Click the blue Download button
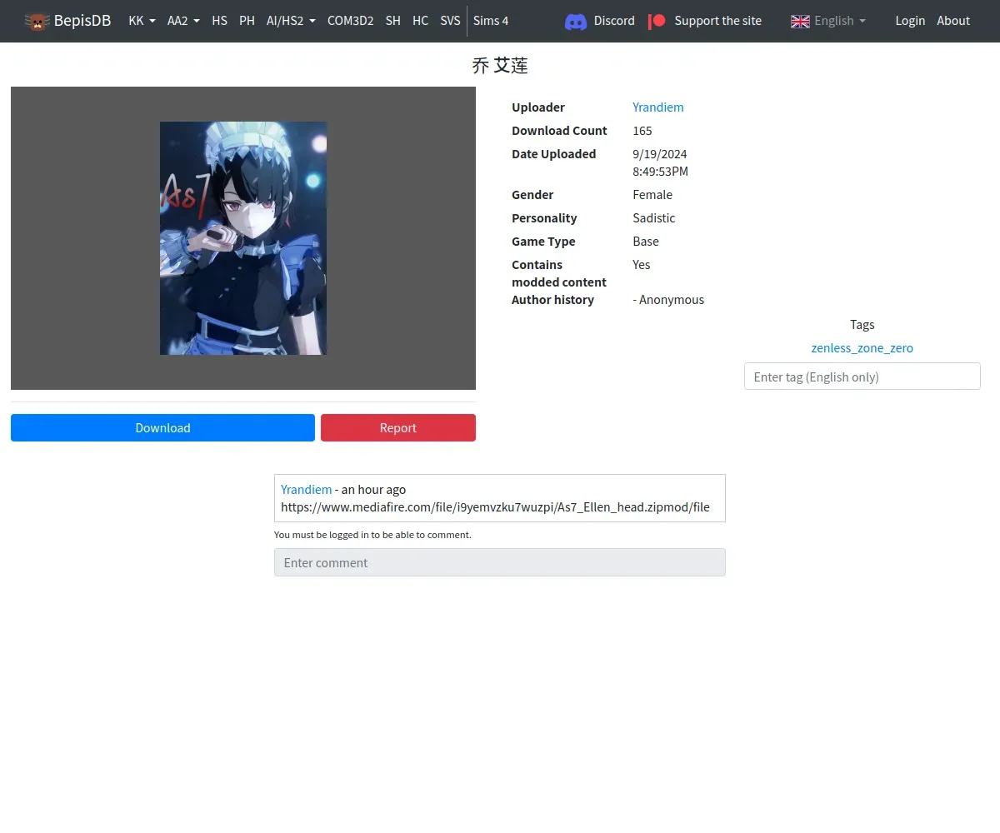 tap(162, 427)
